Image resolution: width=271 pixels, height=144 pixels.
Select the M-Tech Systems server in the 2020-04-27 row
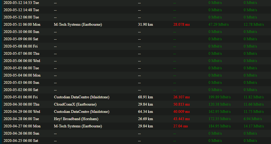click(78, 126)
